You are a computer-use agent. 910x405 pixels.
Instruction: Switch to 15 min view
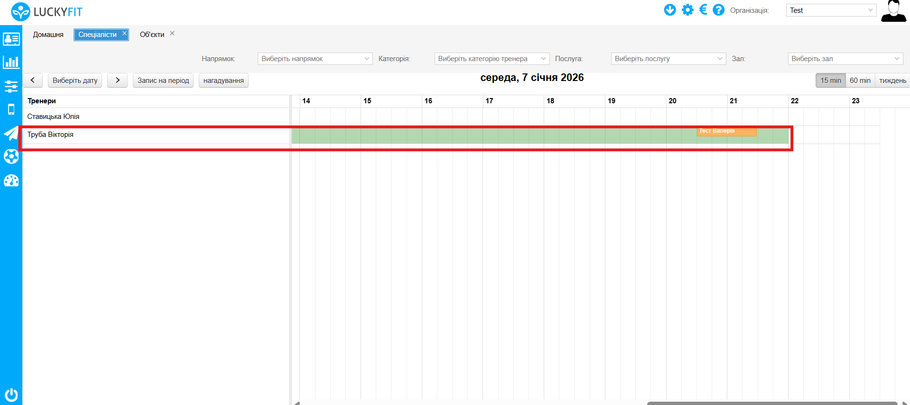(830, 81)
